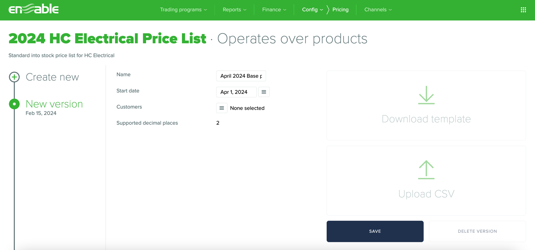Screen dimensions: 535x250
Task: Click the Supported decimal places label
Action: pos(147,123)
